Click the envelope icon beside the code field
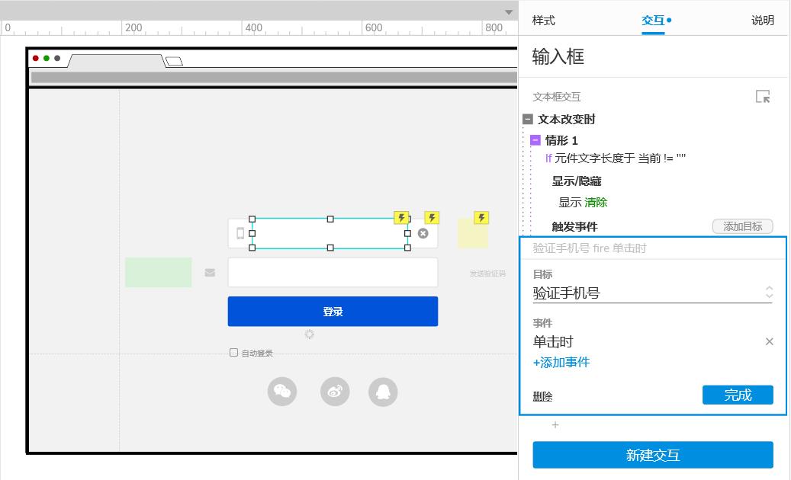Screen dimensions: 791x480 (x=211, y=273)
